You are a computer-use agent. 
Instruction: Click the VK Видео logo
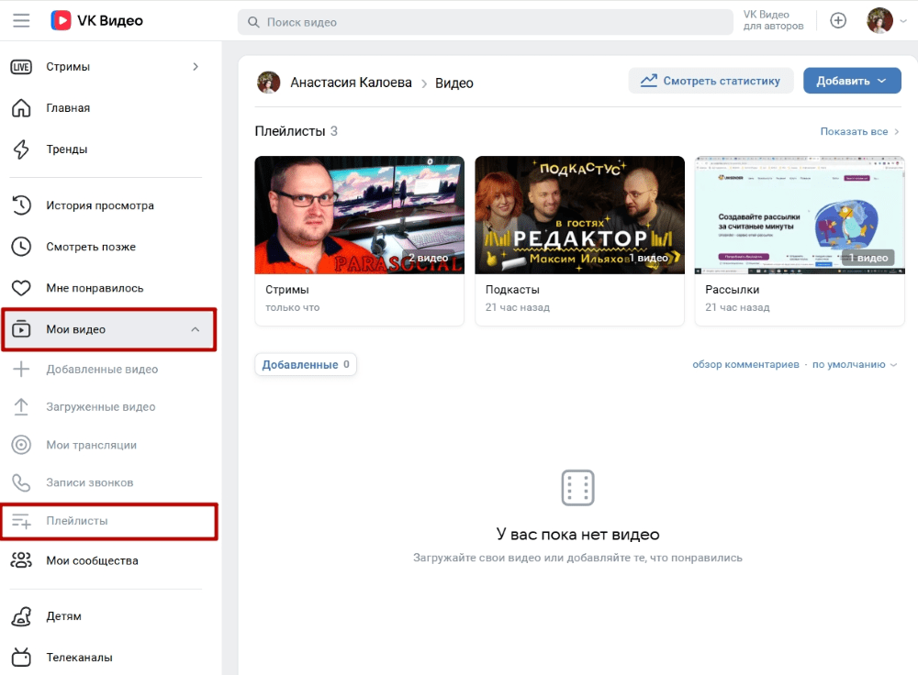tap(96, 20)
